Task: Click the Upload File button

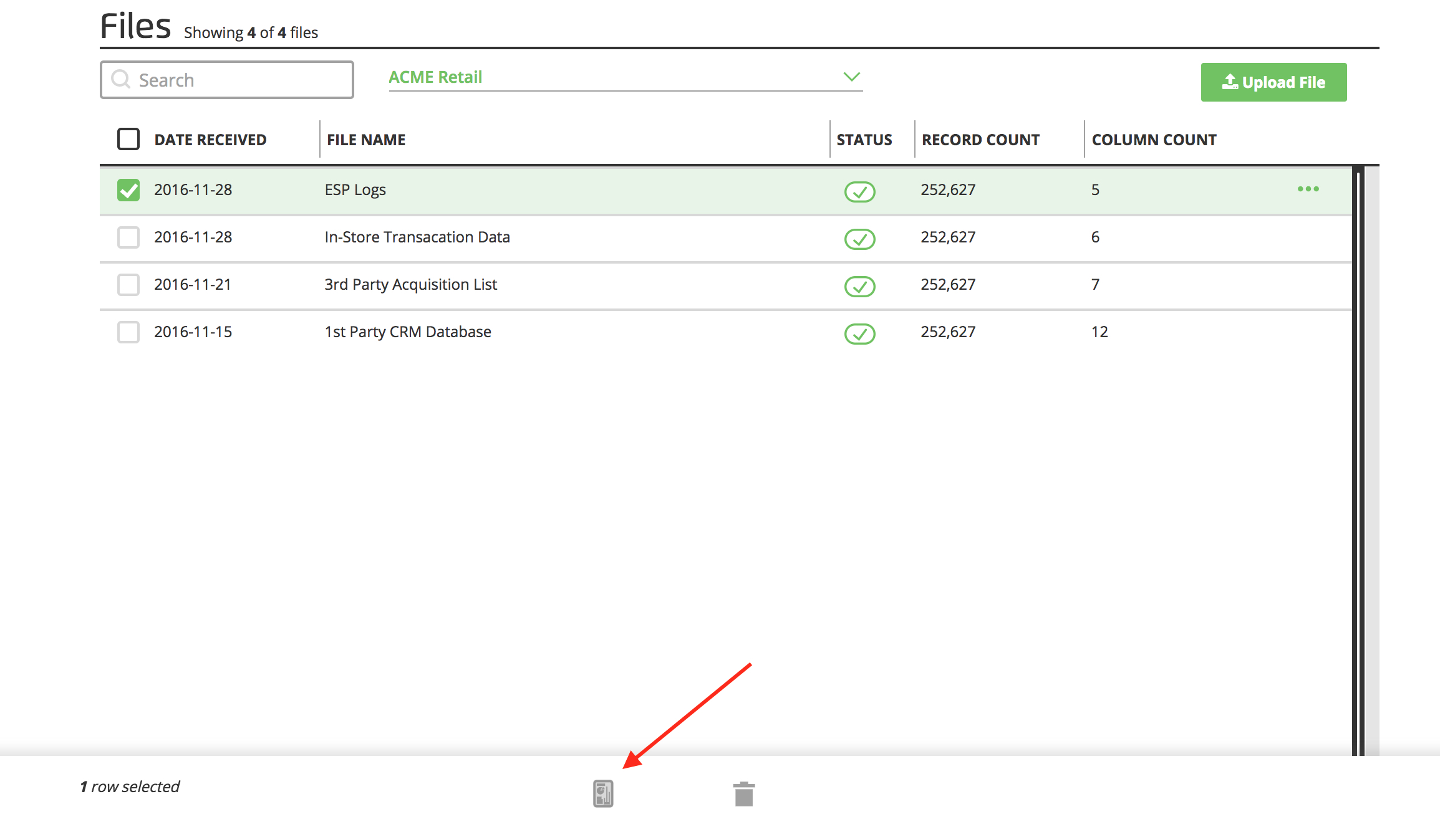Action: pyautogui.click(x=1273, y=82)
